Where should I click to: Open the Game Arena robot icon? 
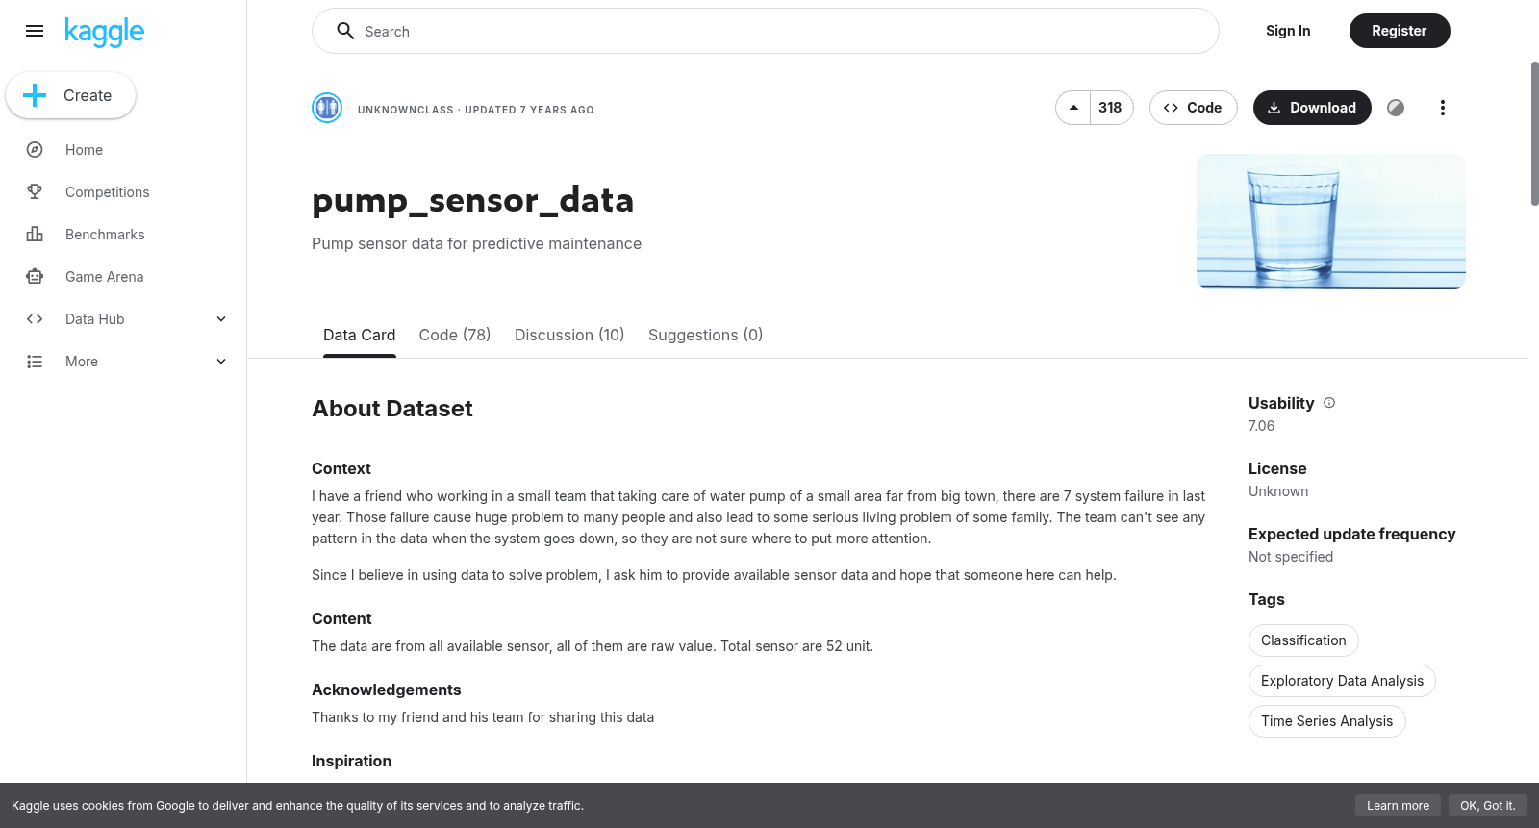pos(35,277)
